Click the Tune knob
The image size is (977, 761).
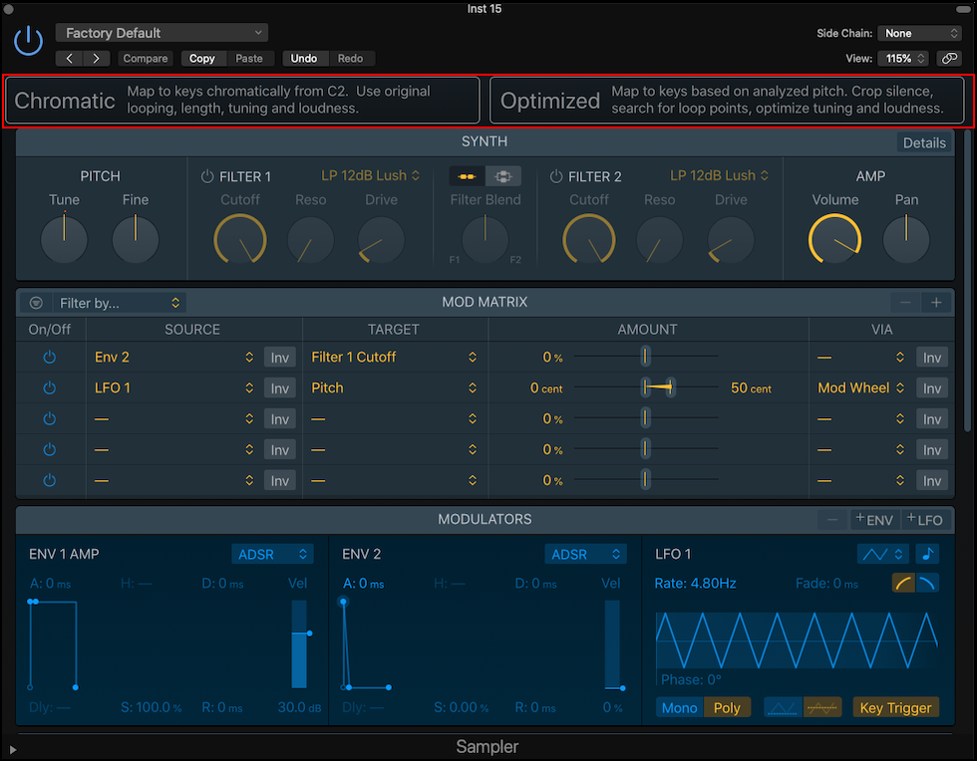tap(64, 240)
